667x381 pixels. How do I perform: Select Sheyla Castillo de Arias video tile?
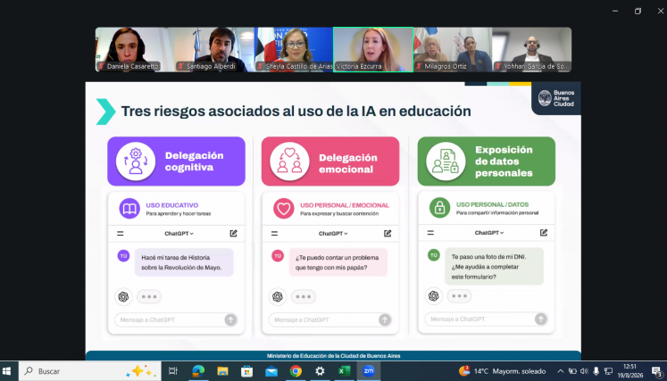tap(294, 50)
